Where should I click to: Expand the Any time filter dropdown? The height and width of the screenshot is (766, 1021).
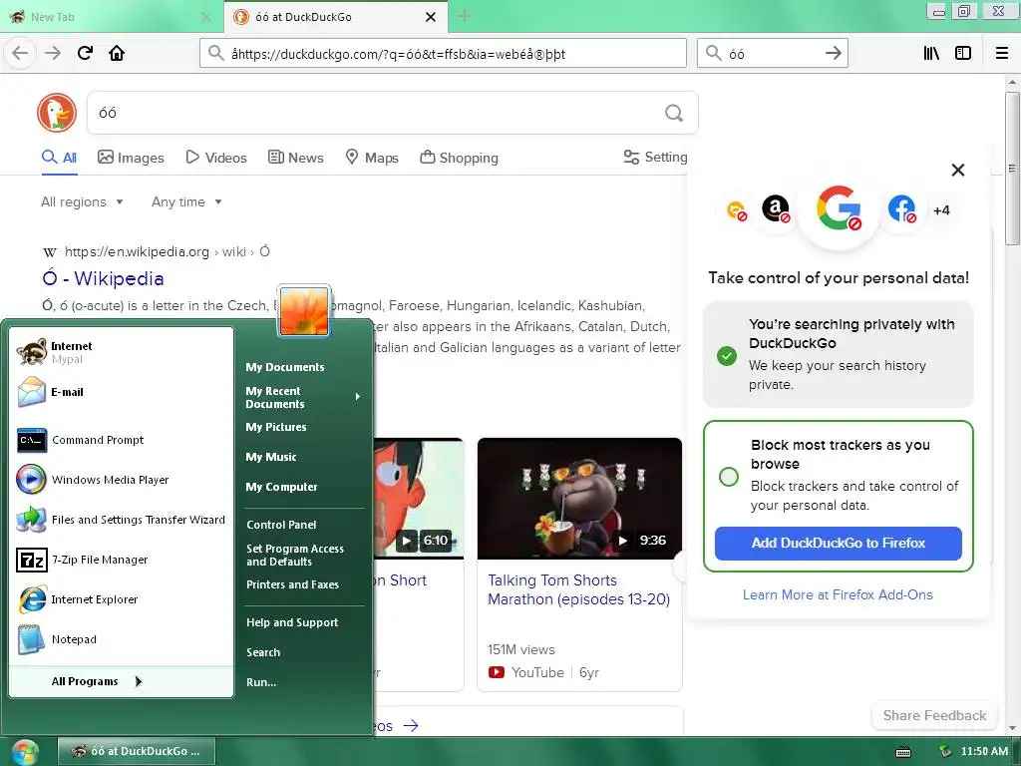tap(186, 201)
